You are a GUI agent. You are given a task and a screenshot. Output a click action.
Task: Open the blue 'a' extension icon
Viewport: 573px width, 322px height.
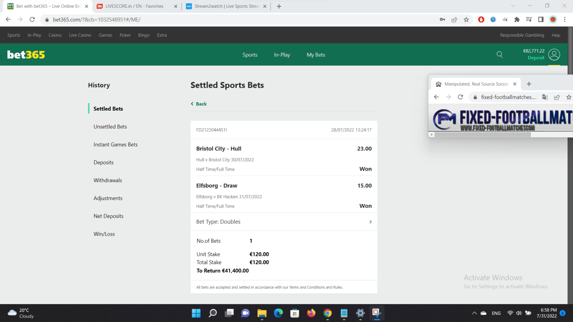493,19
